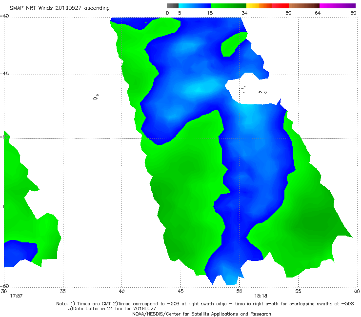Click the "40" longitude label on the bottom axis
Screen dimensions: 361x317
tap(121, 291)
